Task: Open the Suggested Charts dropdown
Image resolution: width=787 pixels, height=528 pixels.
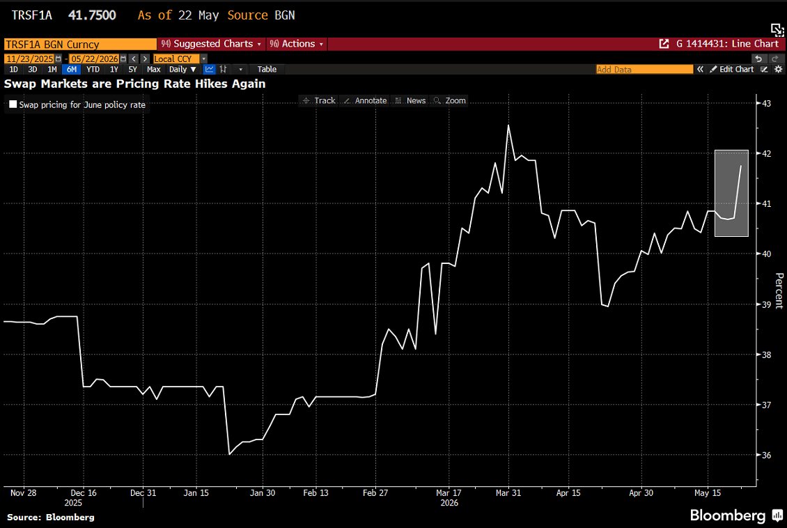Action: [211, 44]
